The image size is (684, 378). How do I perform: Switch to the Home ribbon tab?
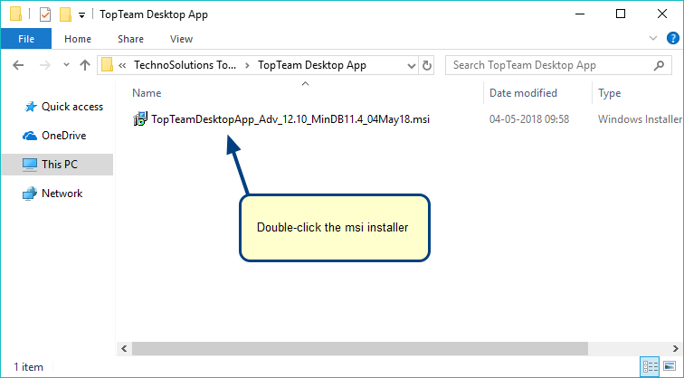click(78, 39)
